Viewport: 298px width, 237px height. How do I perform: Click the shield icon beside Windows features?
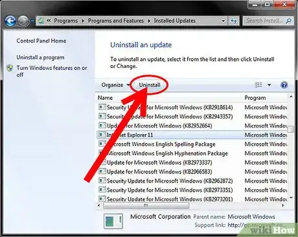(x=10, y=68)
